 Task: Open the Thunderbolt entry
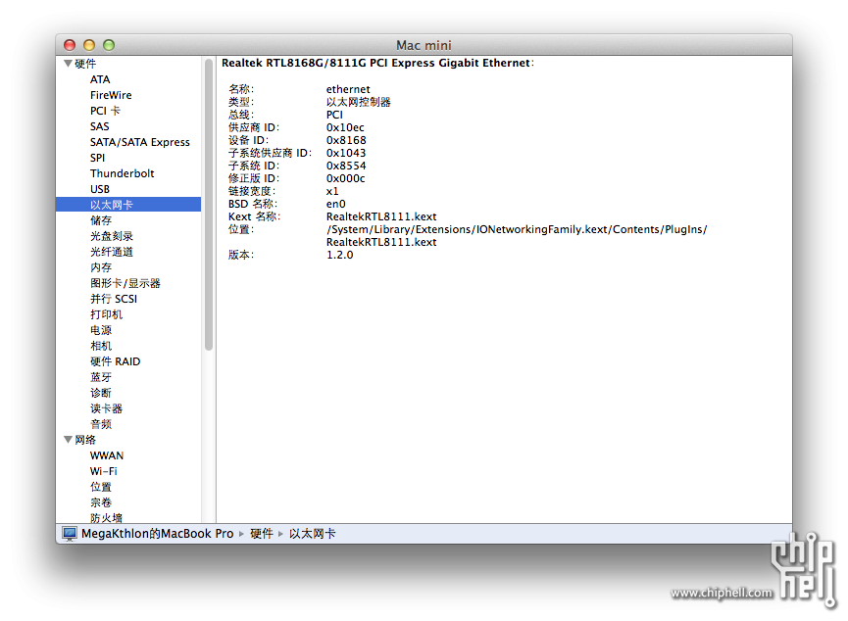123,173
